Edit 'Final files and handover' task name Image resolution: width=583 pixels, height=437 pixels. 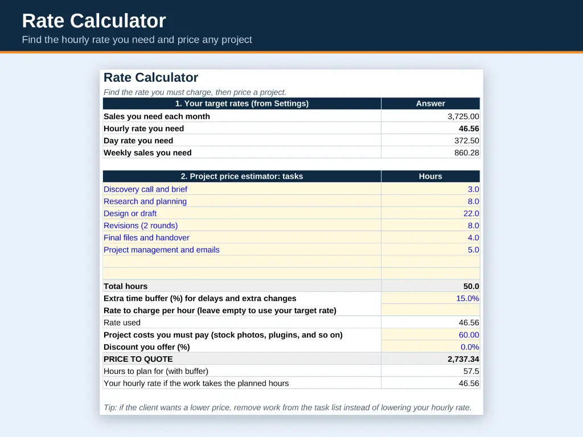tap(241, 238)
